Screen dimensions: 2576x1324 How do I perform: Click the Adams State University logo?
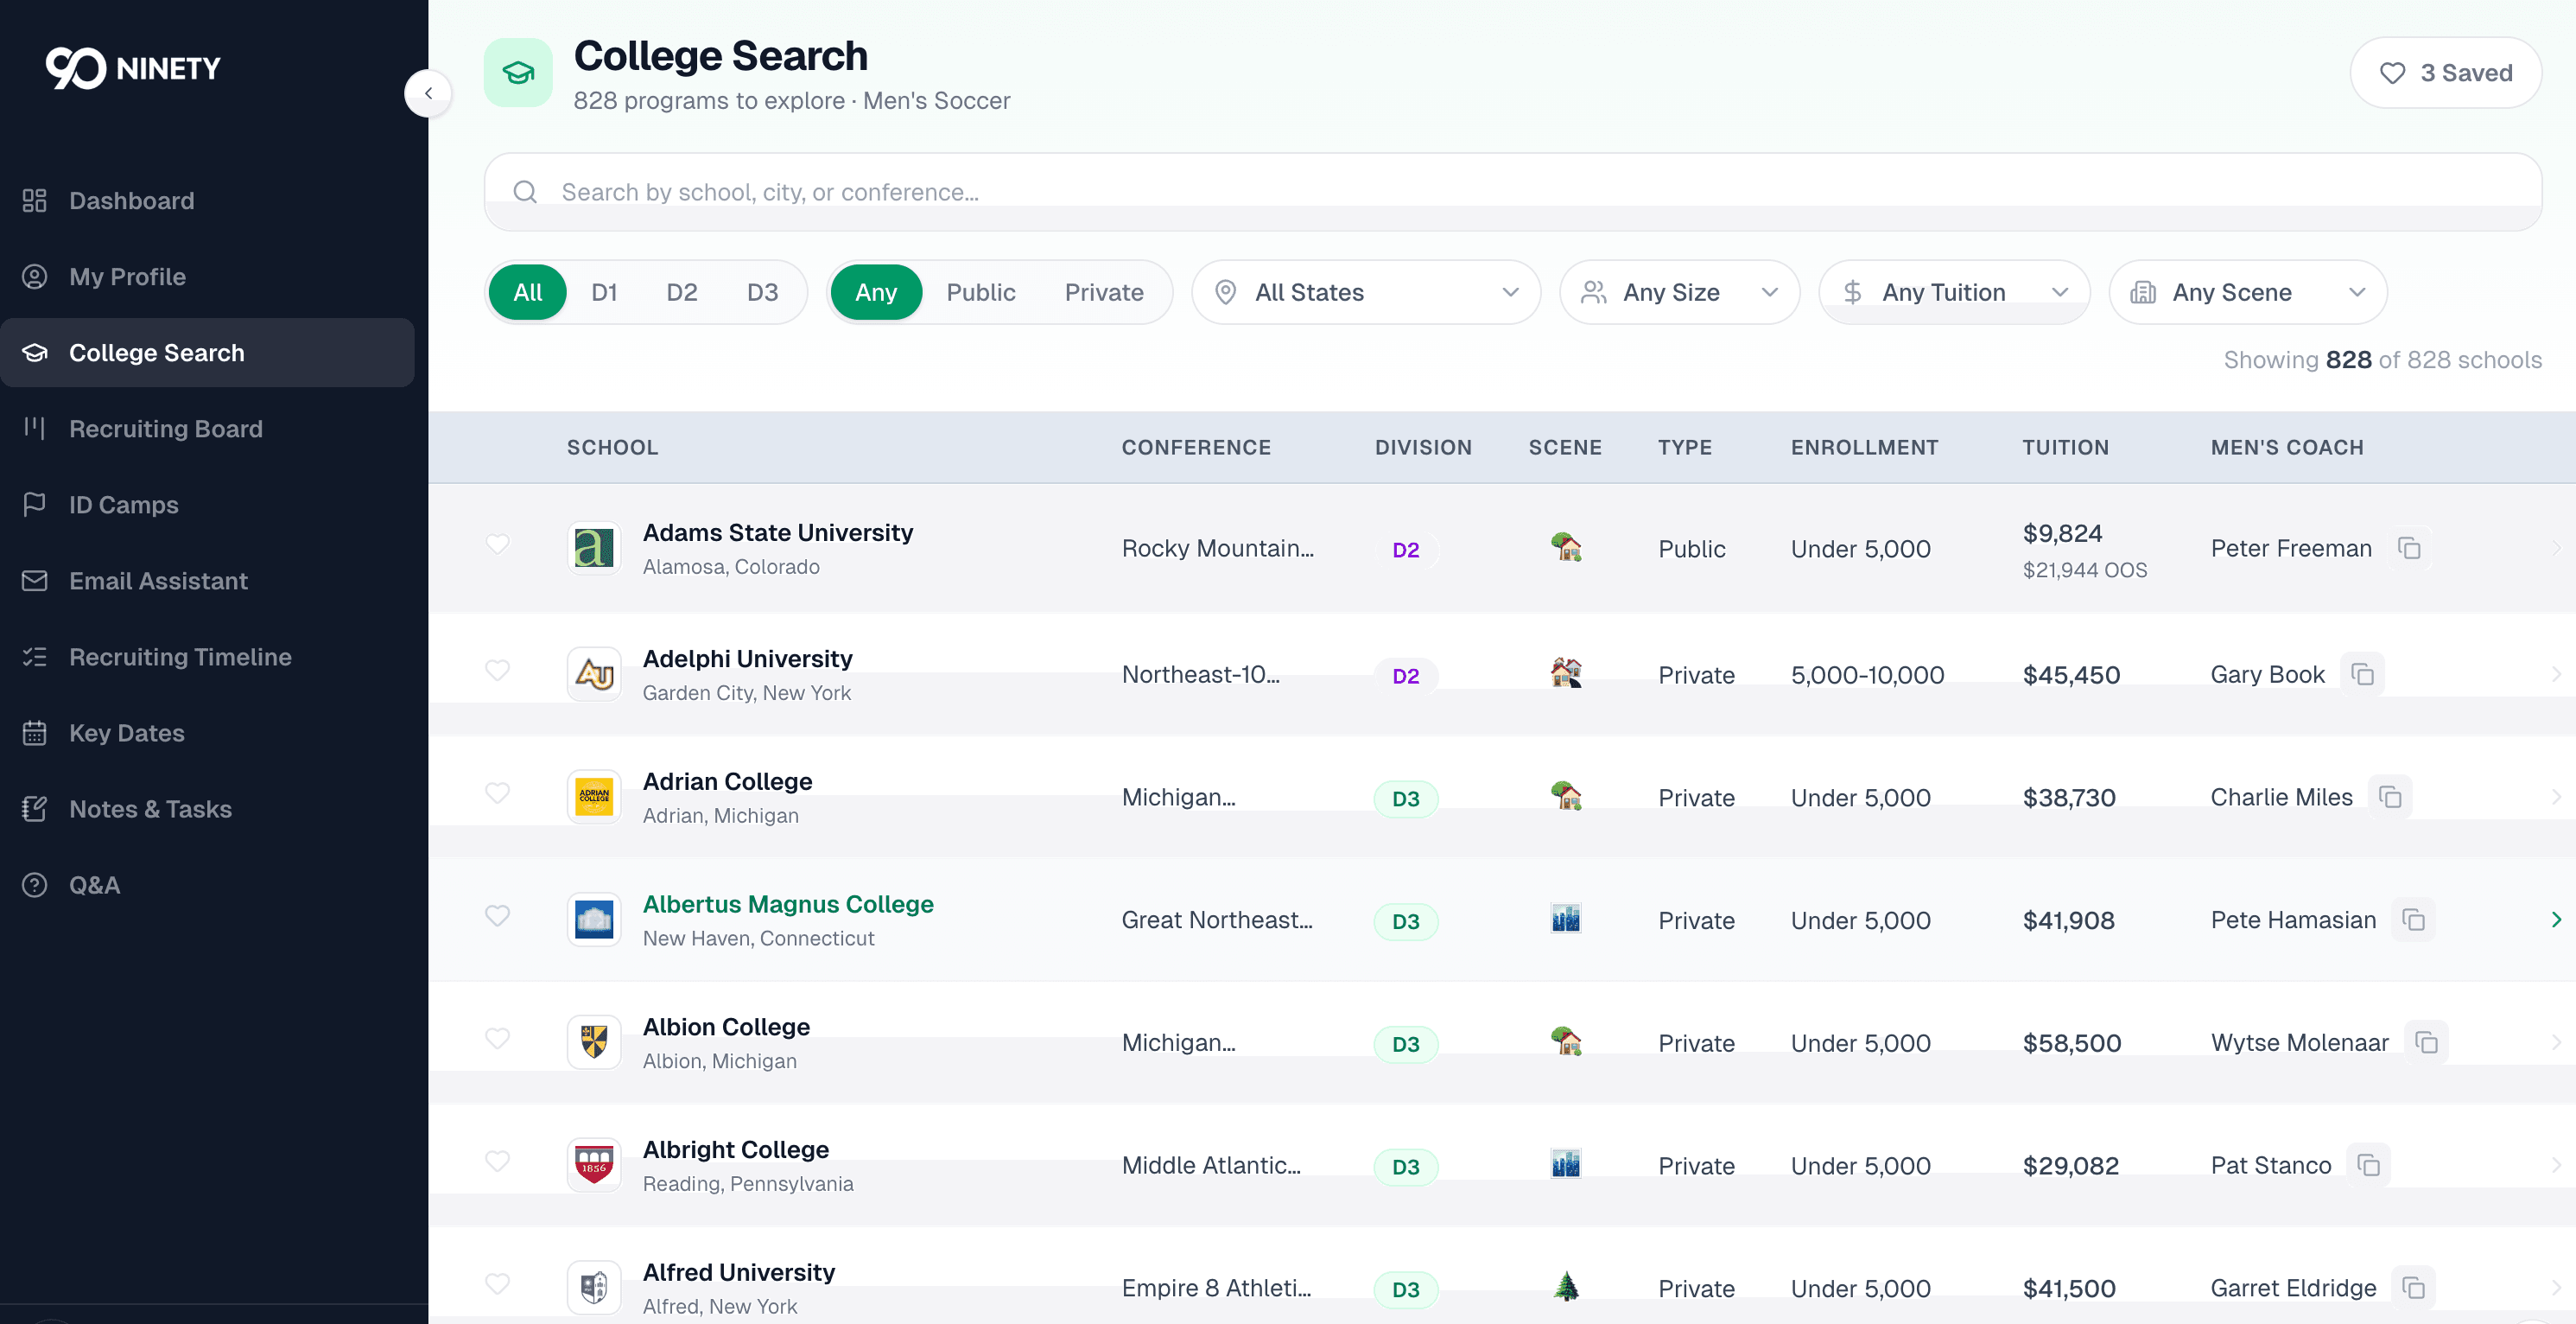[x=594, y=549]
